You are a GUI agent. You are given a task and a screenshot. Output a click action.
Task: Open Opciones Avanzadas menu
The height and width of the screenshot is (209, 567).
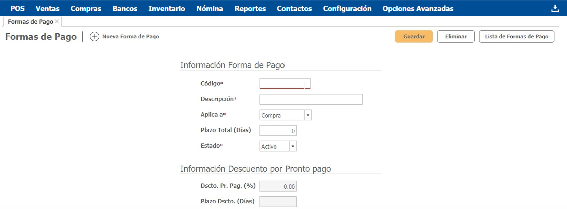click(418, 8)
